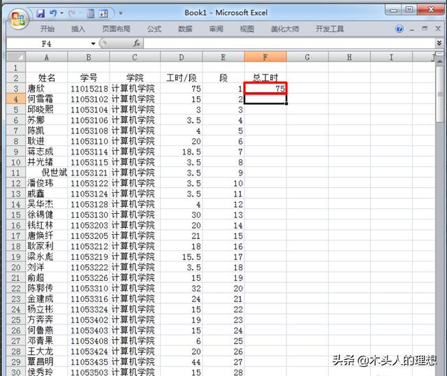
Task: Restore the workbook window inside Excel
Action: pyautogui.click(x=425, y=29)
